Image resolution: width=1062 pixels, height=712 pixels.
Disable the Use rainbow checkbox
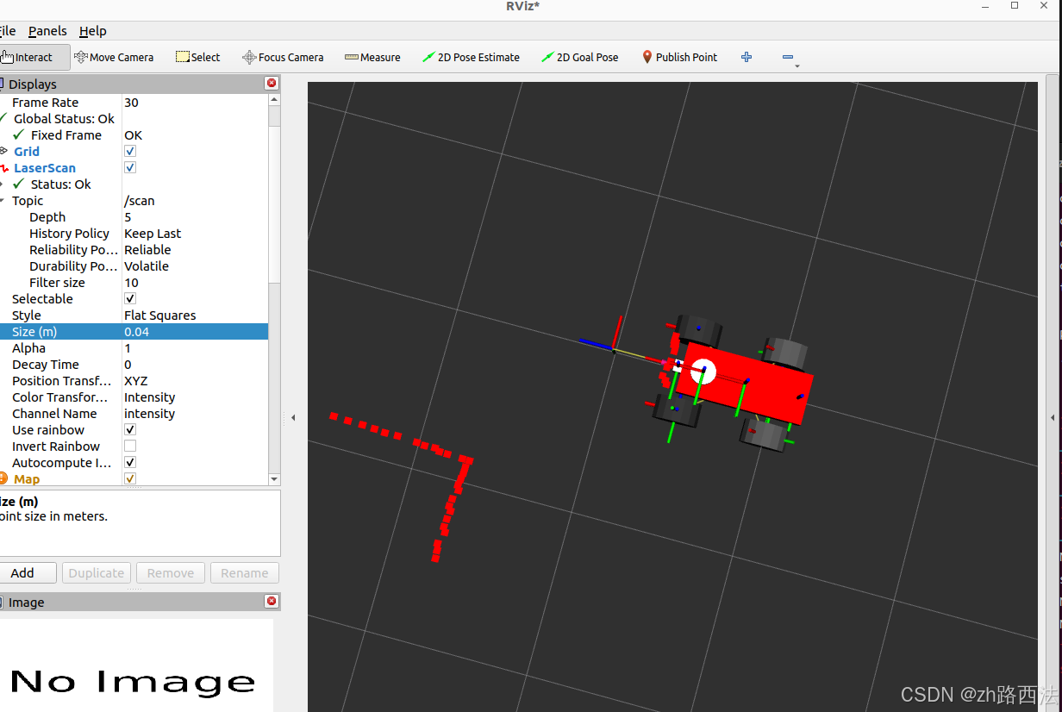coord(130,430)
